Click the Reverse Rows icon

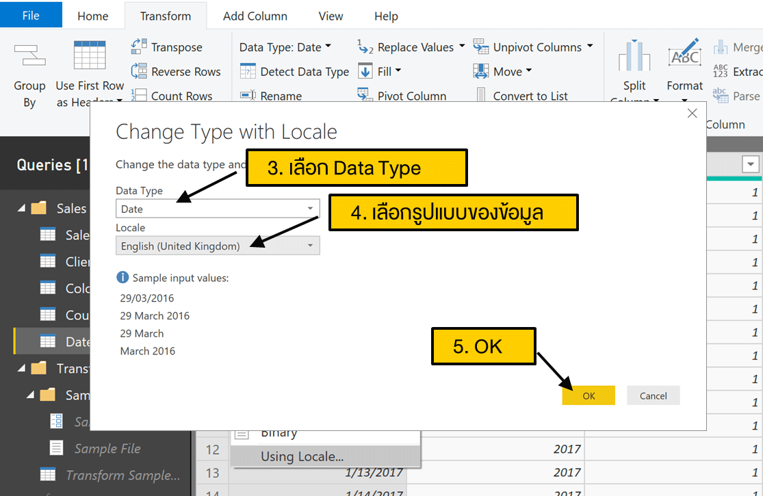(139, 71)
